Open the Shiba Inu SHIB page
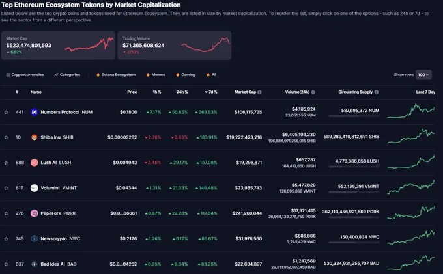Screen dimensions: 443x274 coord(57,137)
